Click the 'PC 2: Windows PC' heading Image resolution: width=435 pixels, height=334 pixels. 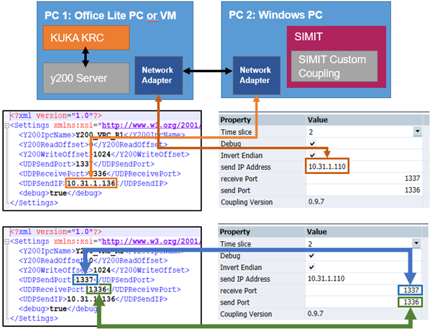(275, 15)
